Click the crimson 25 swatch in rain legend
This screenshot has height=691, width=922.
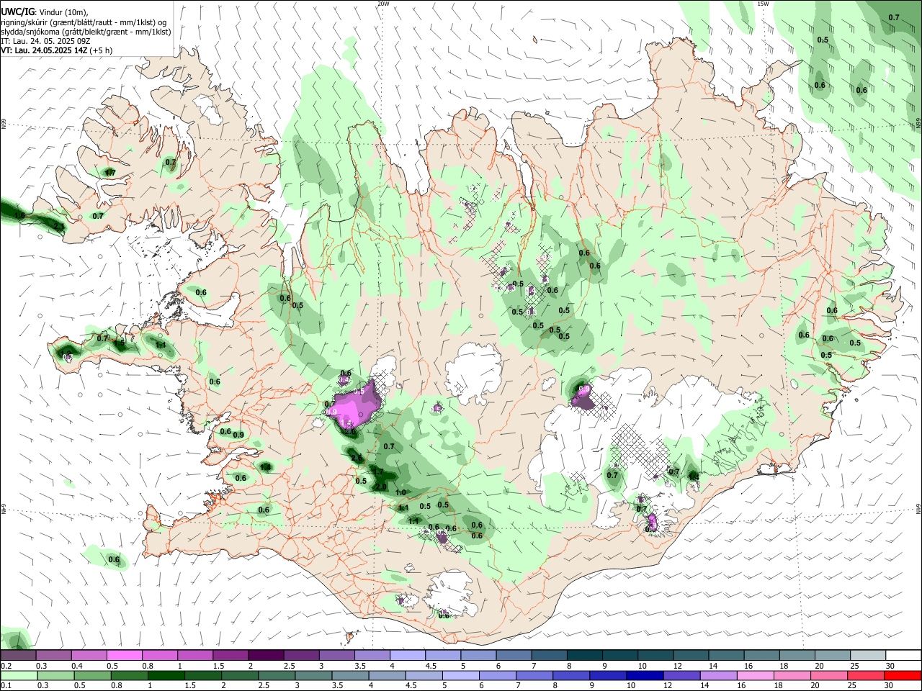coord(866,675)
